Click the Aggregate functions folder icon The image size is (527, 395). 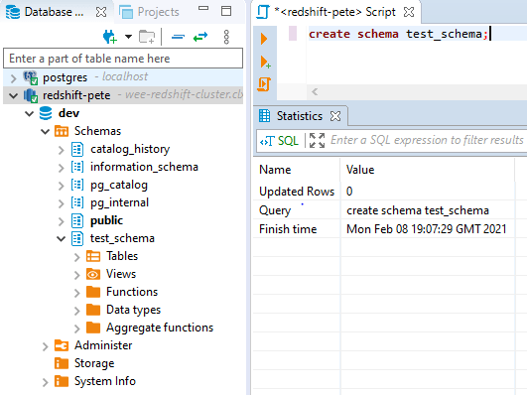click(93, 328)
